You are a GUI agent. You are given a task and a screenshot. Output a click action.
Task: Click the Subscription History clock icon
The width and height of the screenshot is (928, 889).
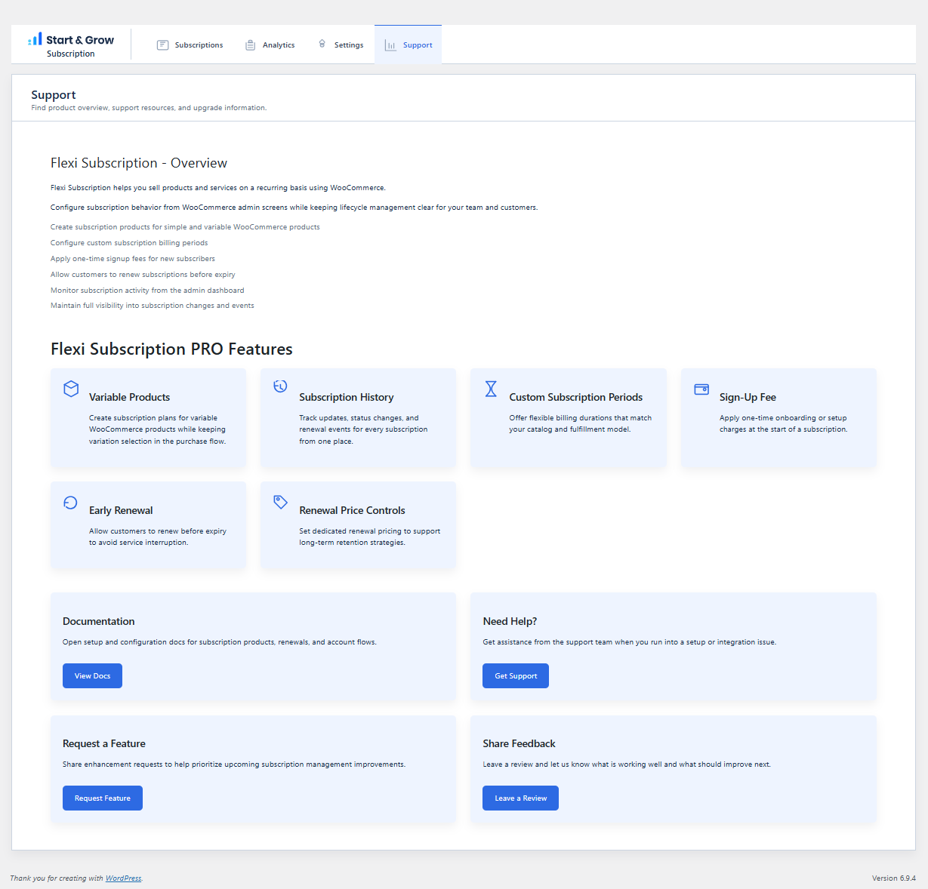point(280,386)
